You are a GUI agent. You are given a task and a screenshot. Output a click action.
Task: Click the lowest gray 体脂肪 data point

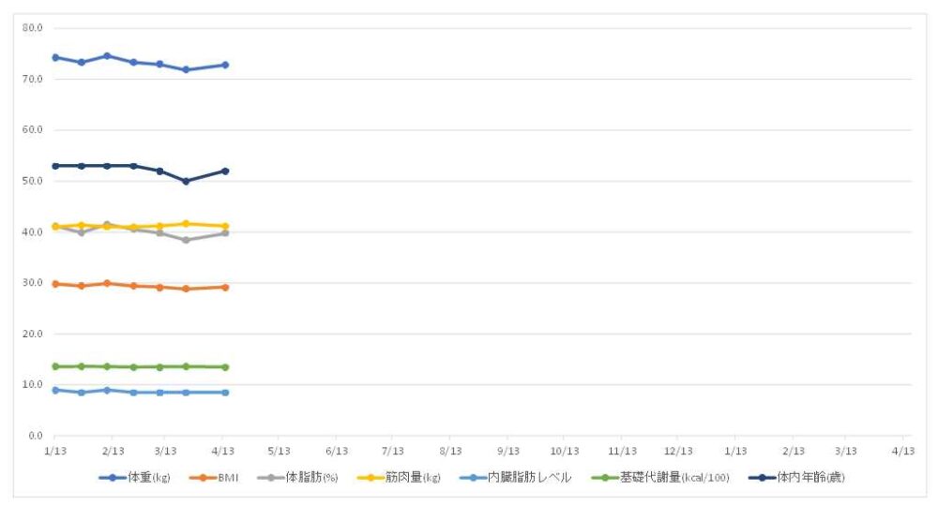[x=186, y=240]
